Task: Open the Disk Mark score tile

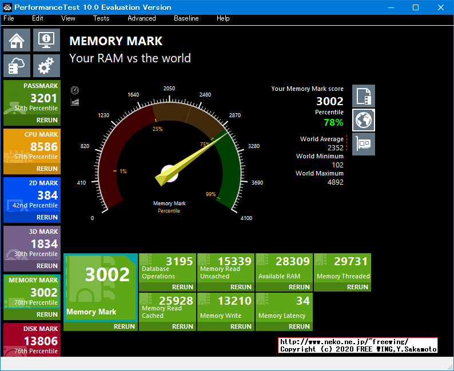Action: pos(31,340)
